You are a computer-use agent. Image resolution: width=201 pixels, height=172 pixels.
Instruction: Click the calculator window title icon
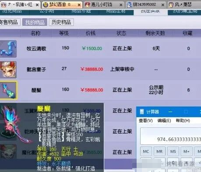click(141, 112)
